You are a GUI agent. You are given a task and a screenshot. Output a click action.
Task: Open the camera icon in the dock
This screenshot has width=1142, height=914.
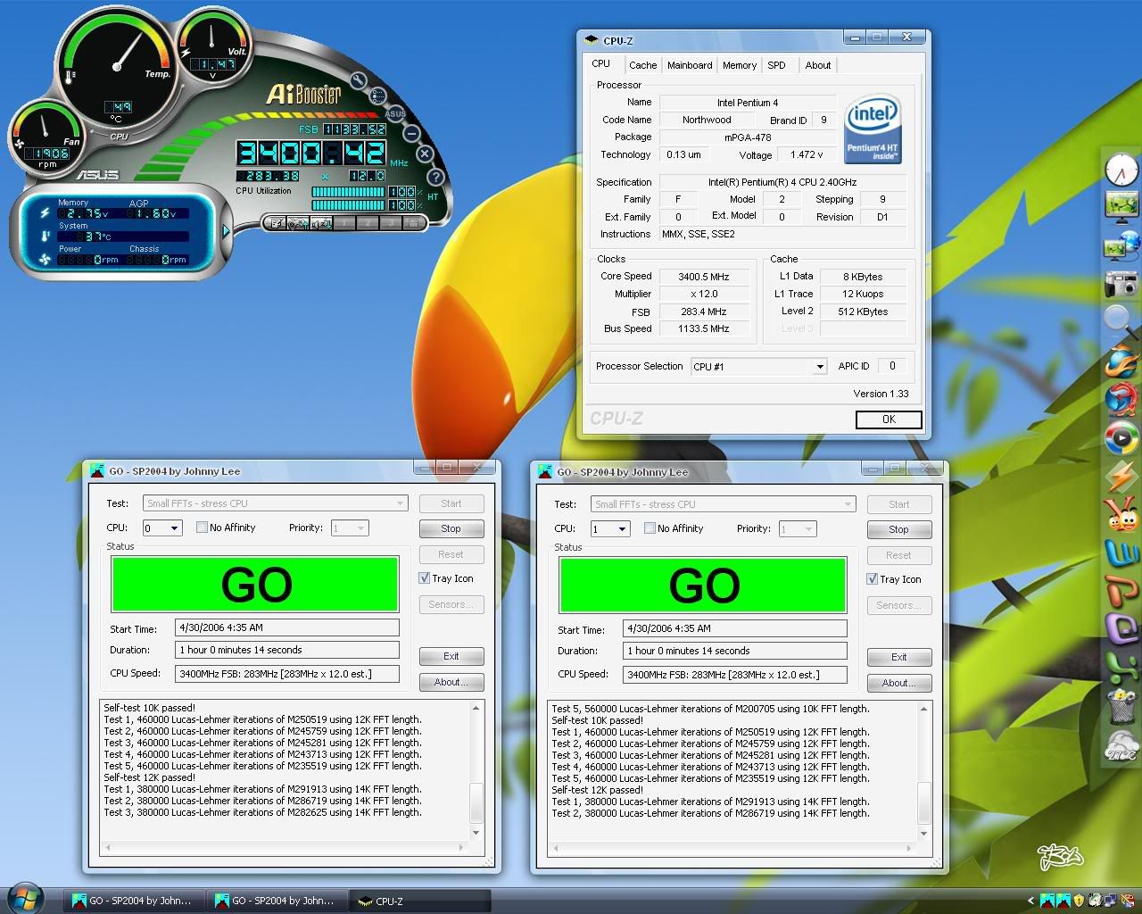point(1121,285)
